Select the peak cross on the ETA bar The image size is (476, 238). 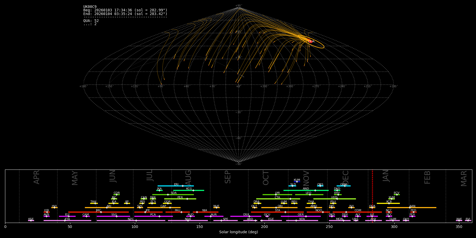pyautogui.click(x=65, y=221)
